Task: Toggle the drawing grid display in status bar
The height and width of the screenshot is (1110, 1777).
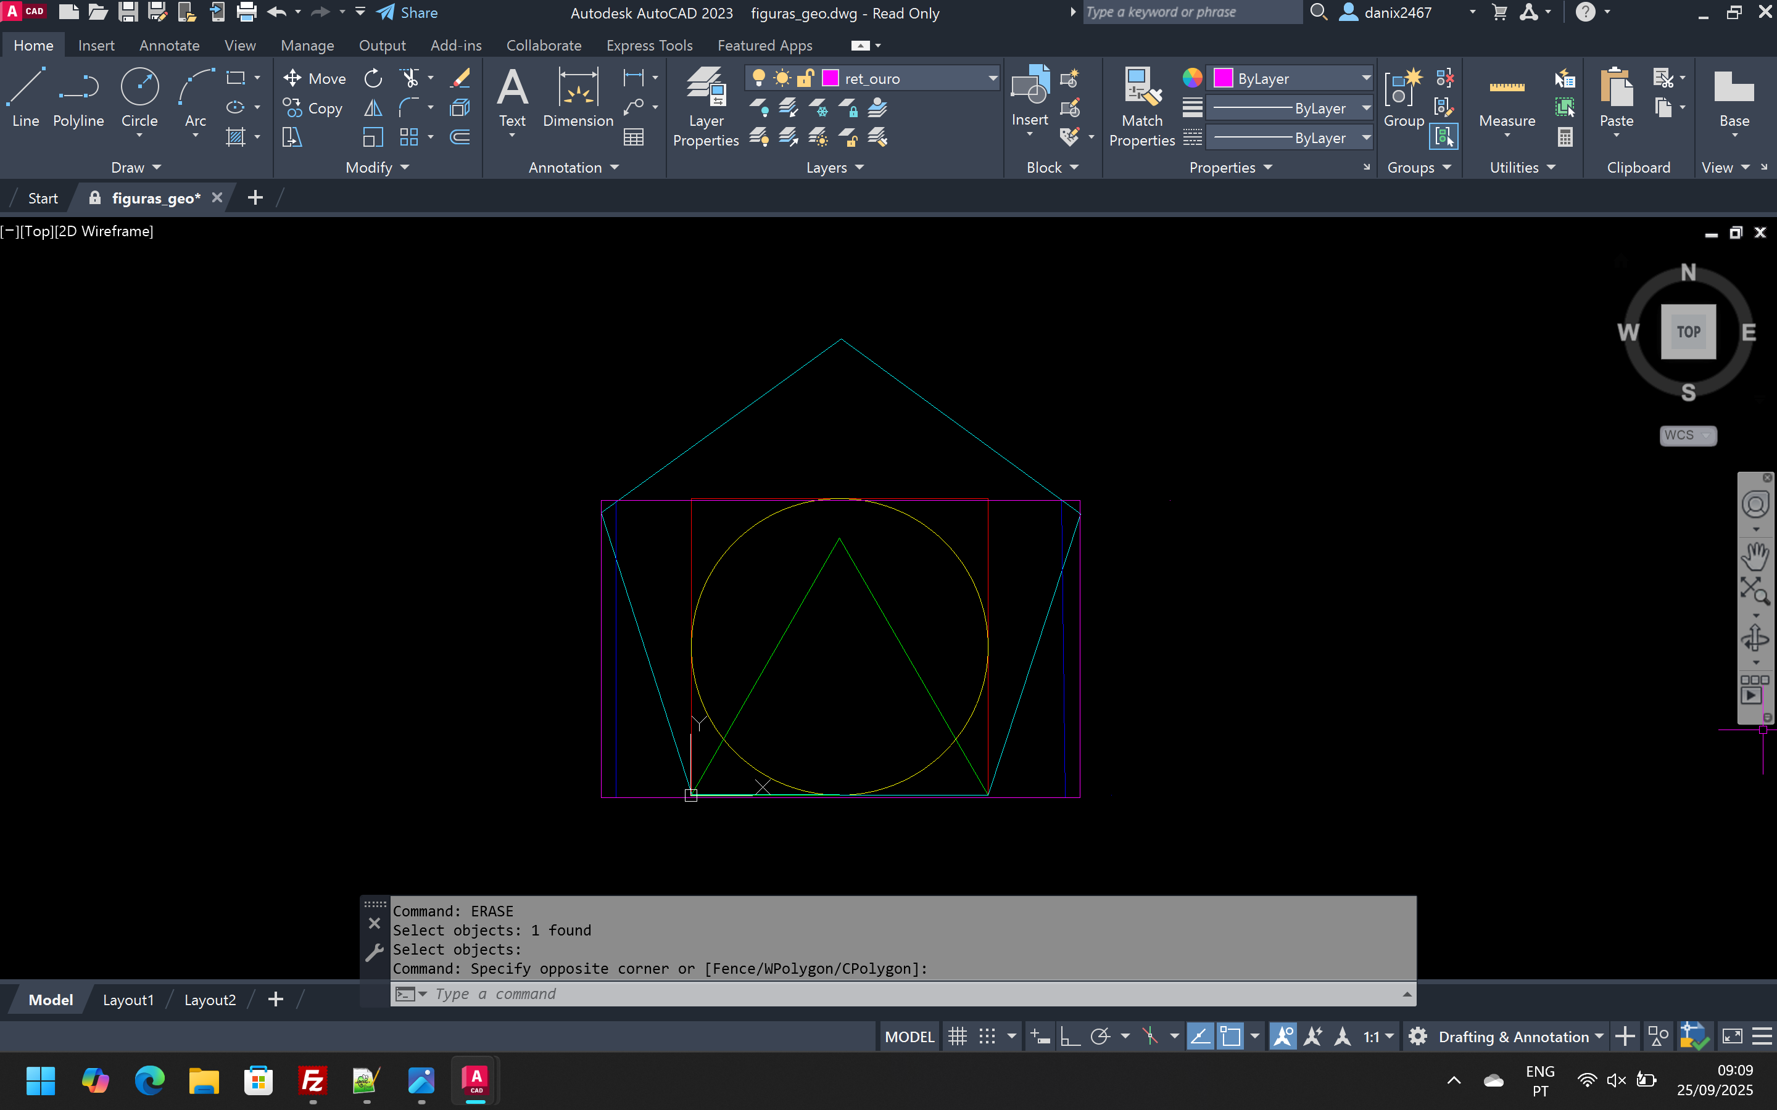Action: coord(958,1037)
